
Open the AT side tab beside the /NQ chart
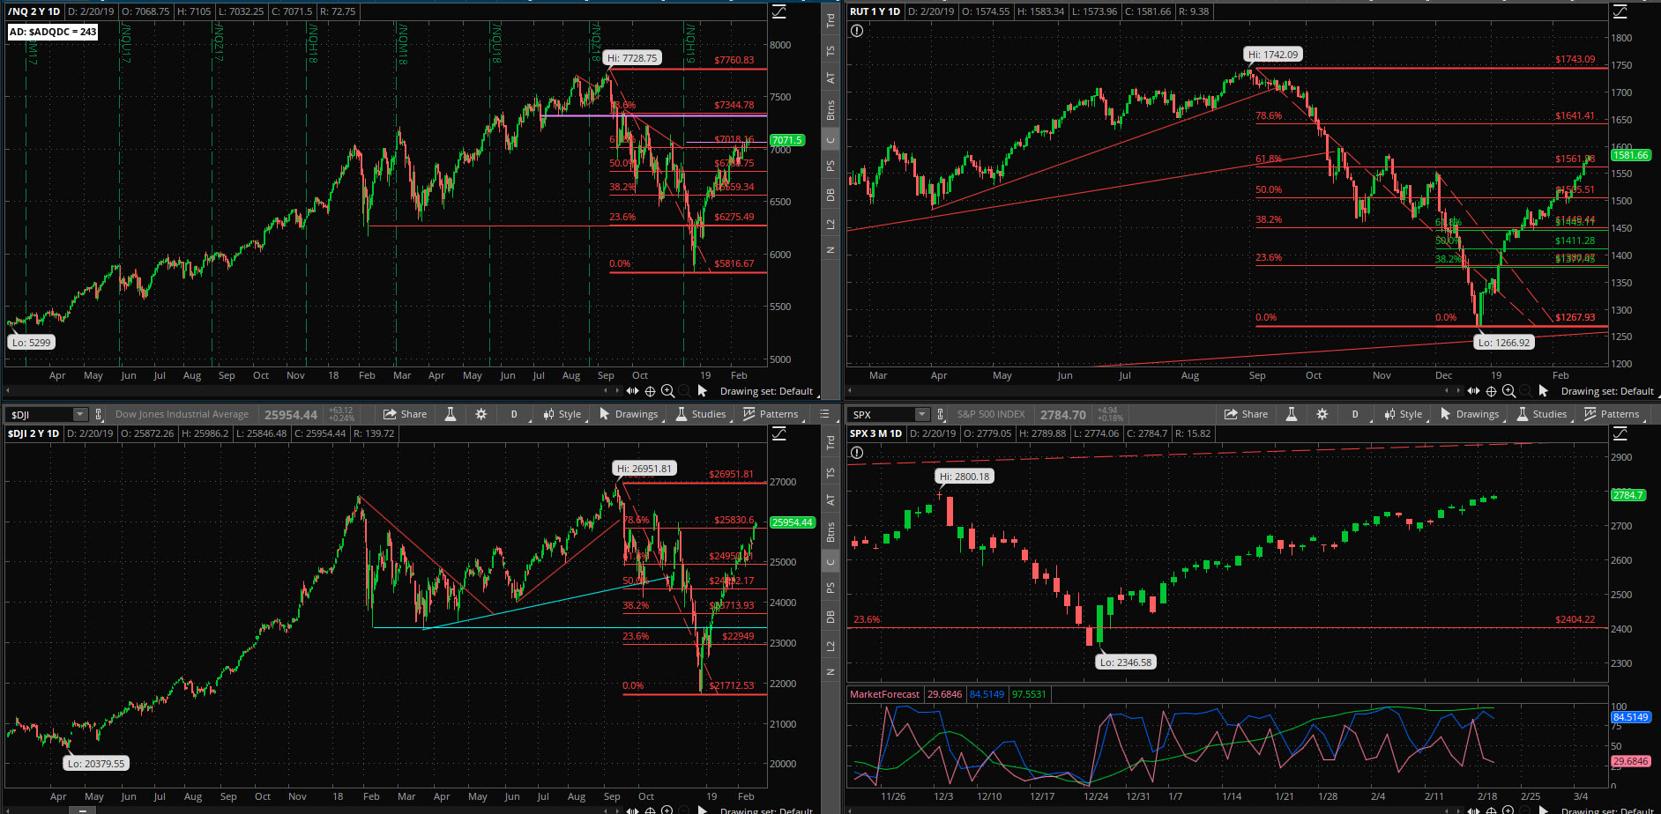pos(830,78)
